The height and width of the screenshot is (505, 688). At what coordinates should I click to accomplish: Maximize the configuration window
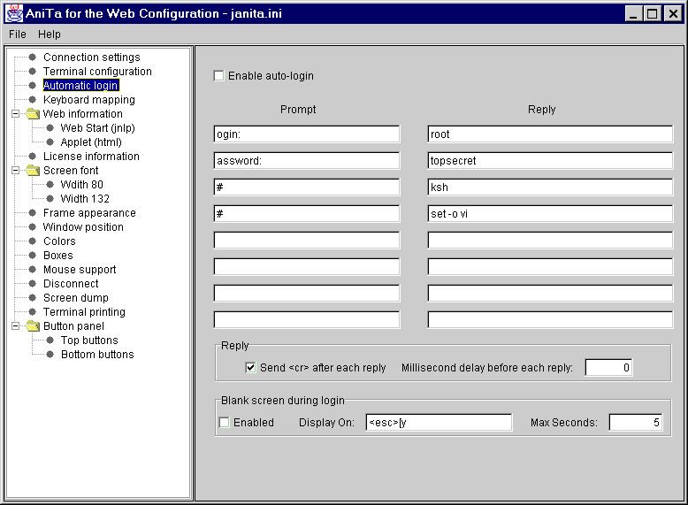(x=653, y=14)
